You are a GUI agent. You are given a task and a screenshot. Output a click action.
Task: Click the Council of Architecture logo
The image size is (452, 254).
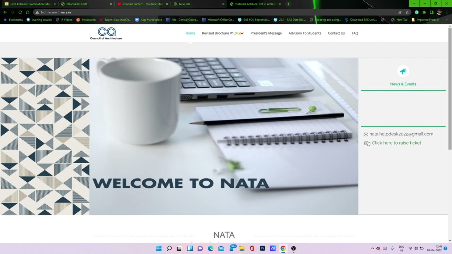pos(106,33)
